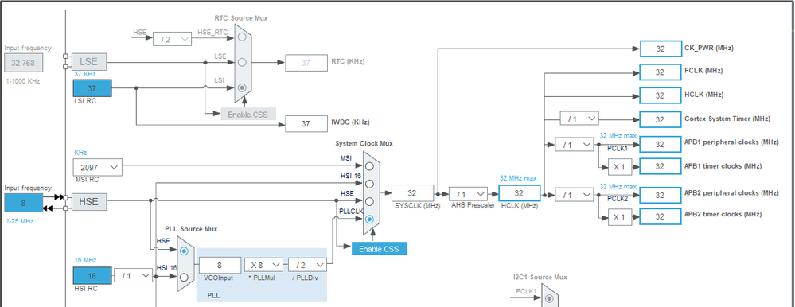Click the FCLK (MHz) output box
The image size is (795, 307).
point(661,72)
